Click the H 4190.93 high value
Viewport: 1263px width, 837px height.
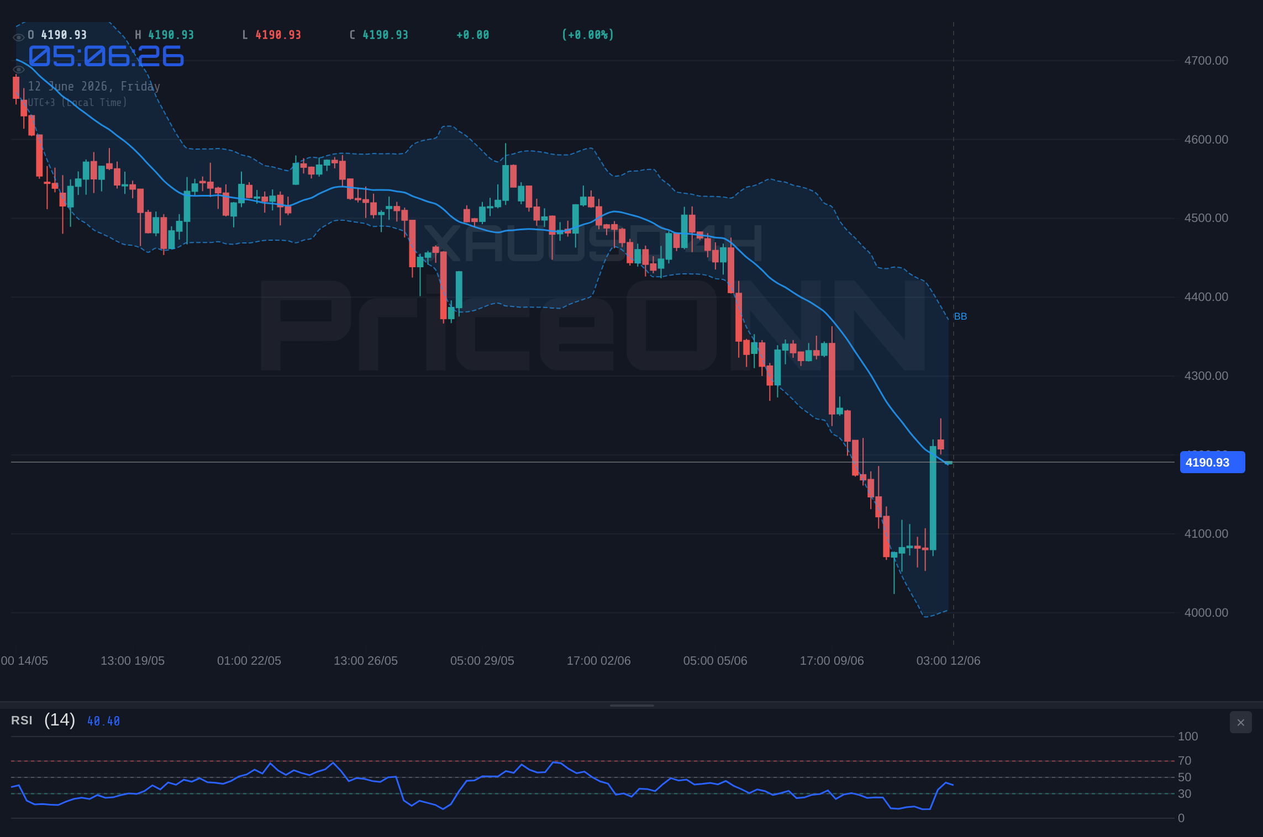coord(165,35)
